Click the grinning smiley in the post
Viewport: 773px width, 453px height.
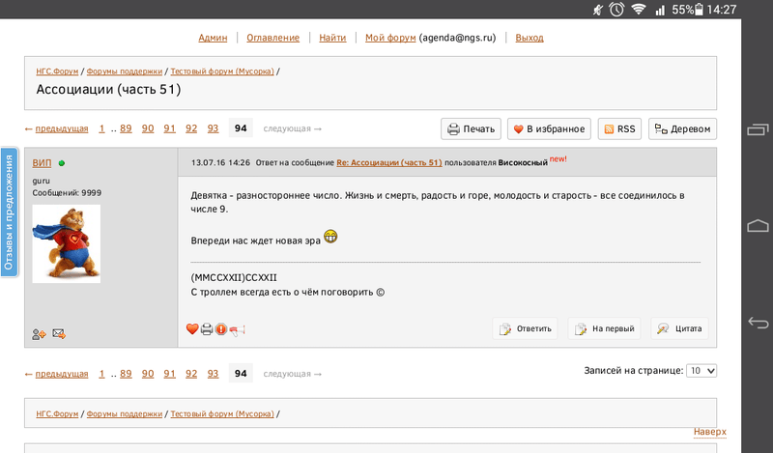(x=330, y=237)
